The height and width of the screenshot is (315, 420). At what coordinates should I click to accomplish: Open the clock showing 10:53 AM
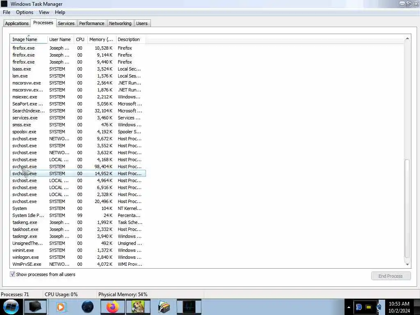(399, 307)
